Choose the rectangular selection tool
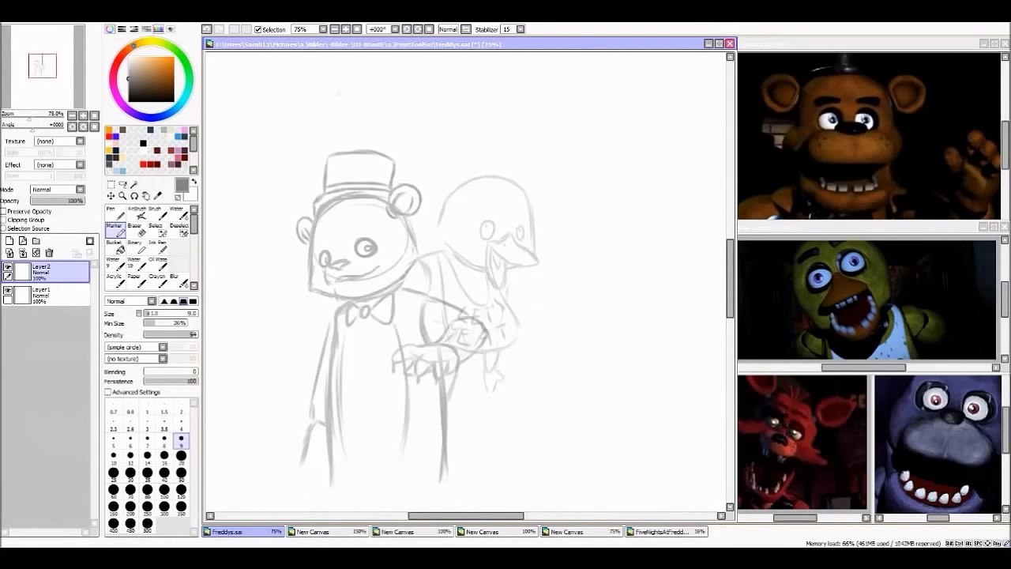 (x=111, y=184)
